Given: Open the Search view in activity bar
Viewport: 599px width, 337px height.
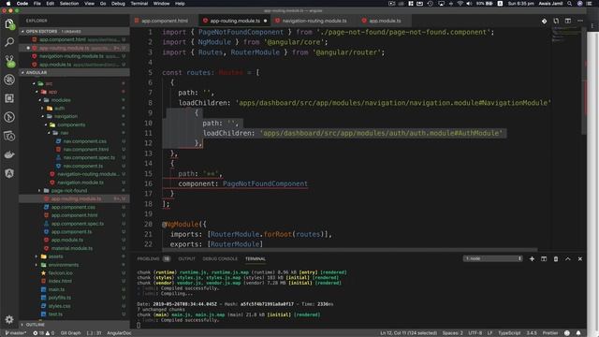Looking at the screenshot, I should pos(9,42).
